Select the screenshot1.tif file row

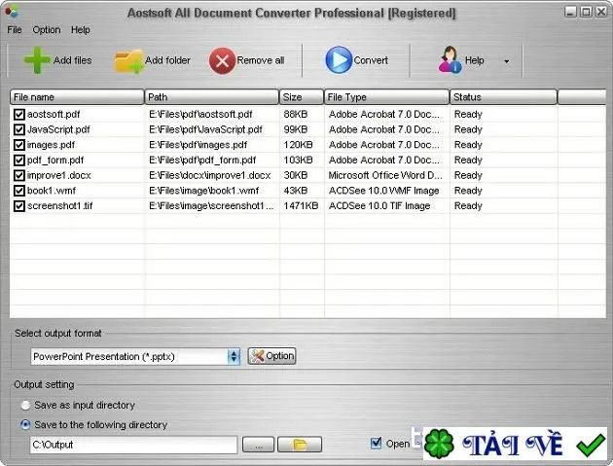pyautogui.click(x=307, y=205)
